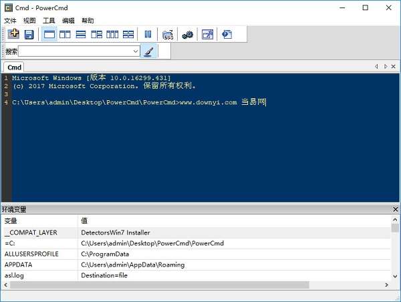Image resolution: width=401 pixels, height=302 pixels.
Task: Click right arrow of horizontal scrollbar
Action: click(x=387, y=285)
